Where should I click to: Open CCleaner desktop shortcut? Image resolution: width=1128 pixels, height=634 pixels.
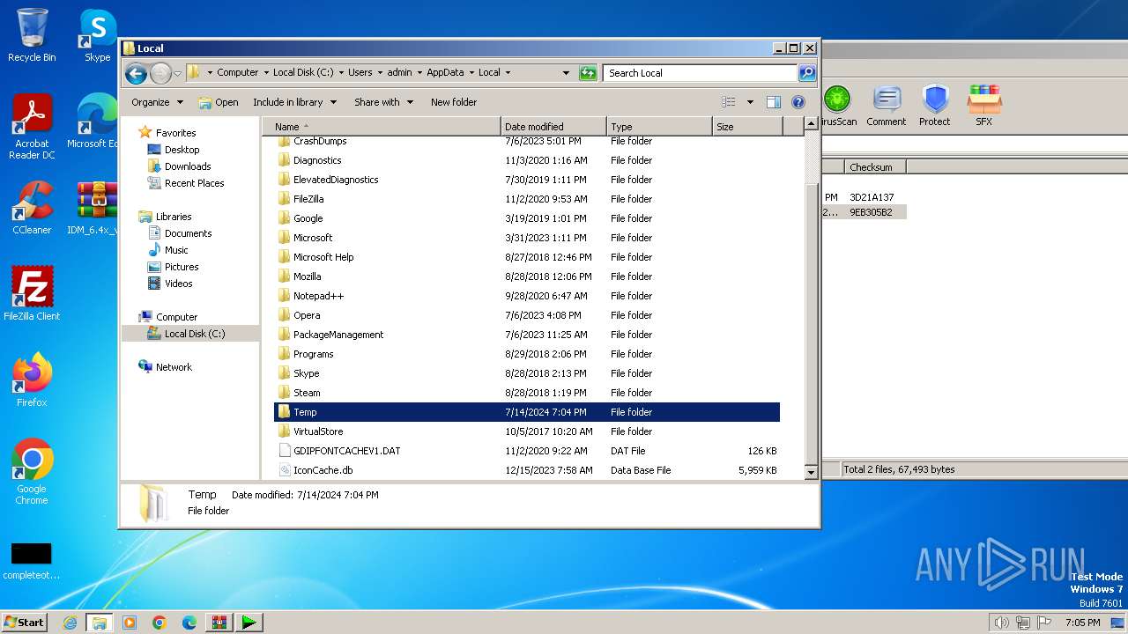click(x=32, y=208)
